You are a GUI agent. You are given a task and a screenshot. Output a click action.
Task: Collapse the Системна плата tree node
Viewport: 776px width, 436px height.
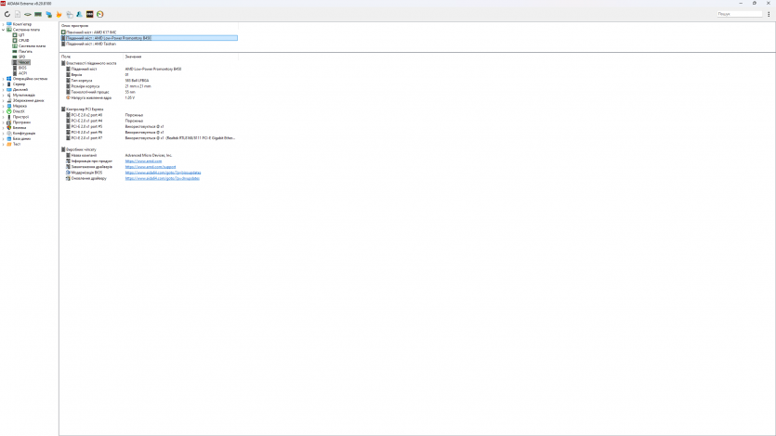pos(3,30)
